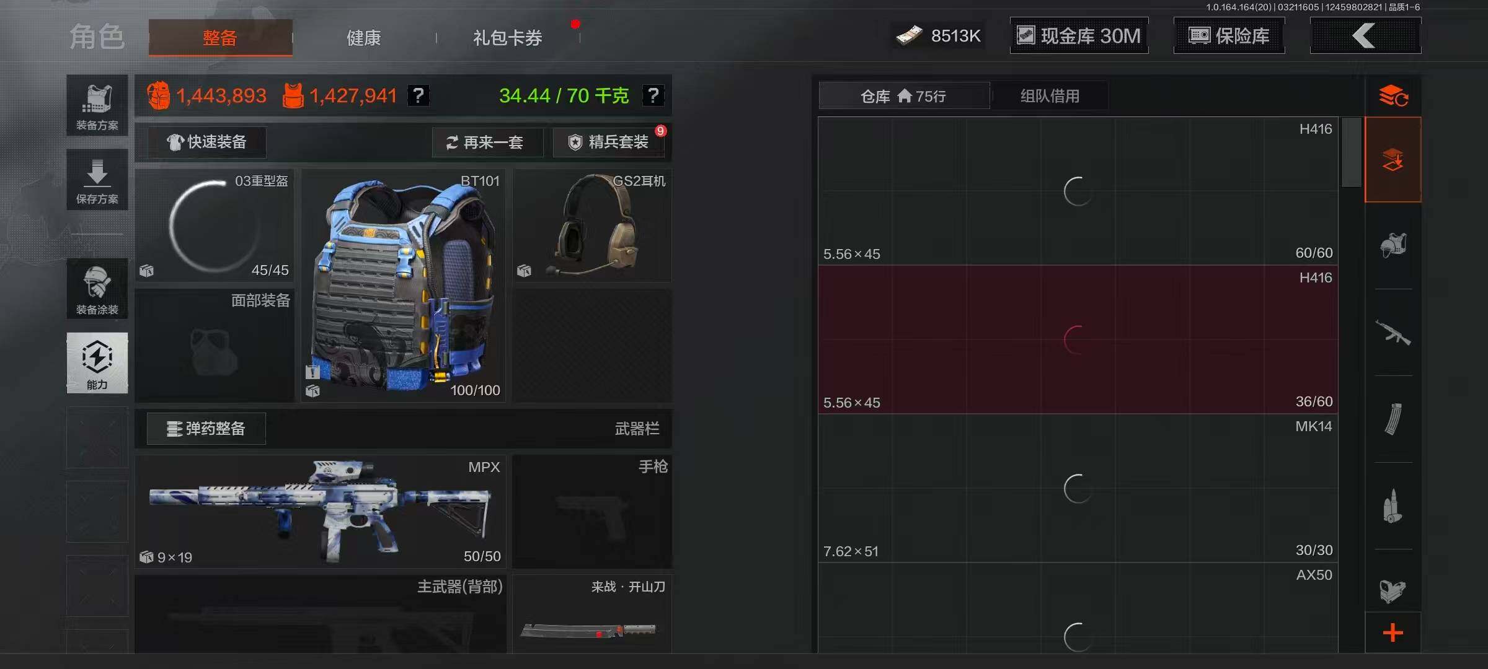This screenshot has height=669, width=1488.
Task: Select the rifle weapon category filter icon
Action: coord(1393,333)
